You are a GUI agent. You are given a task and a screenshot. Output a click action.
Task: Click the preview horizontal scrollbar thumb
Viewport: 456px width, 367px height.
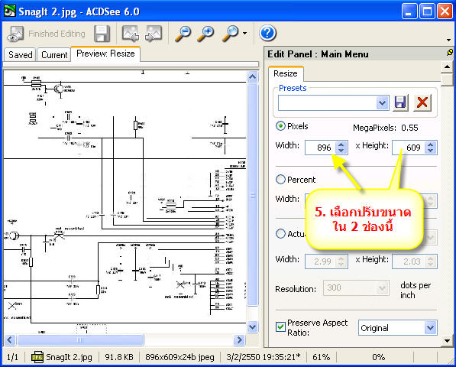[80, 339]
